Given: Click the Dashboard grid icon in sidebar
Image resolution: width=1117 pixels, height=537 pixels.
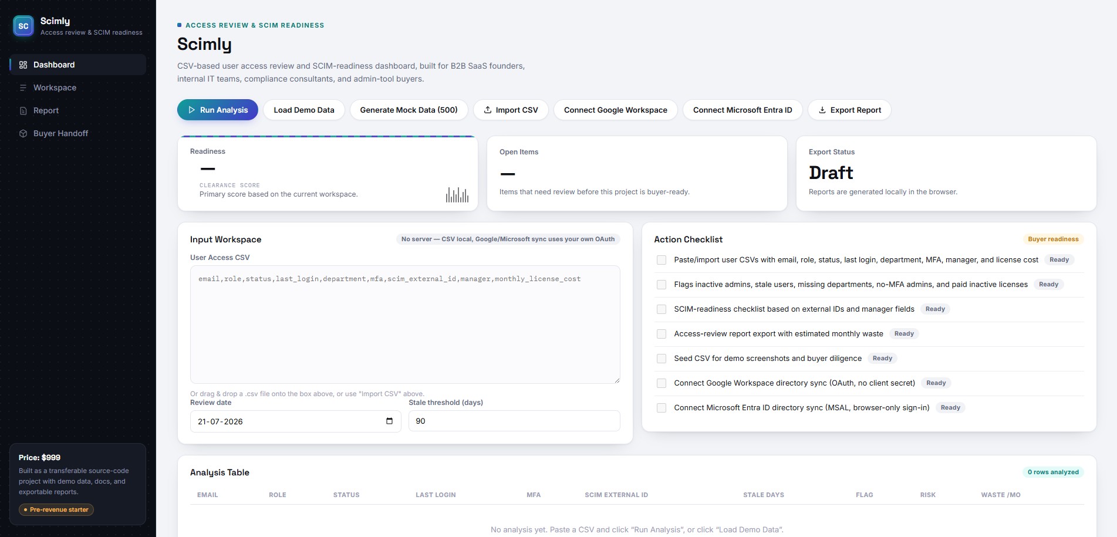Looking at the screenshot, I should (23, 65).
